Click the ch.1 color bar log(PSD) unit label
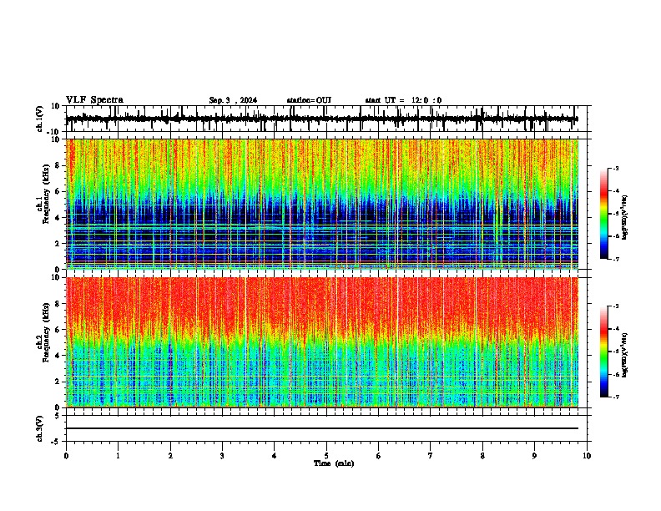This screenshot has height=511, width=661. pos(624,217)
